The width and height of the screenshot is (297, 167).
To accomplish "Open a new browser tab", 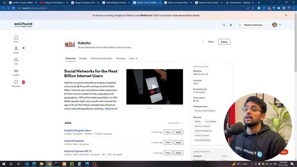I will tap(259, 3).
